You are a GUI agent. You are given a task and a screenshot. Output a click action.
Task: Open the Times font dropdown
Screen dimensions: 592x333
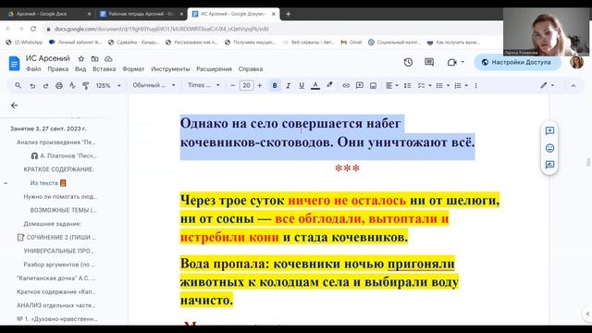(203, 85)
